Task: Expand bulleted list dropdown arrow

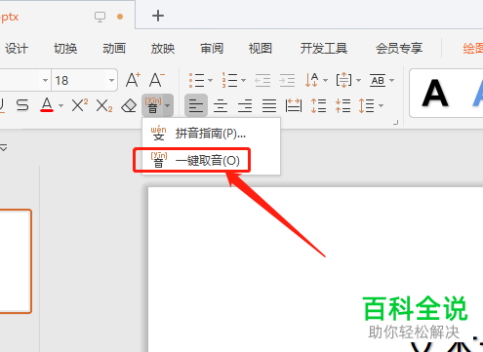Action: (x=210, y=80)
